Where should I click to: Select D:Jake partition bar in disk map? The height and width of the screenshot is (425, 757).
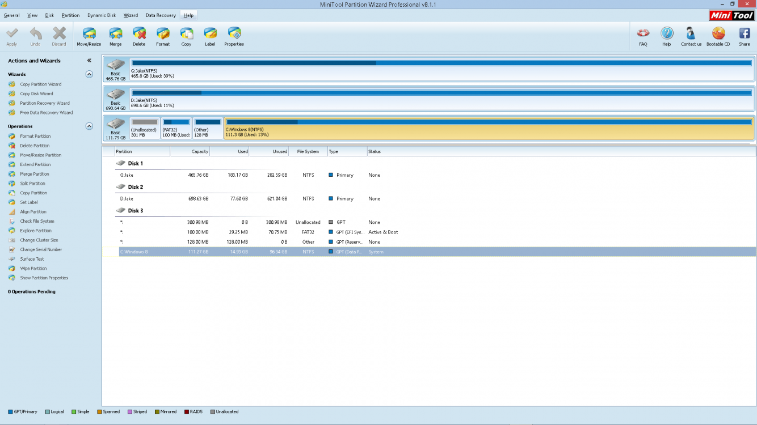(441, 99)
